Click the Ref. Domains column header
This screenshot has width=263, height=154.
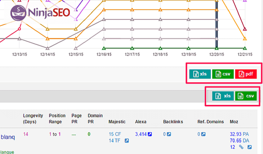[x=210, y=122]
